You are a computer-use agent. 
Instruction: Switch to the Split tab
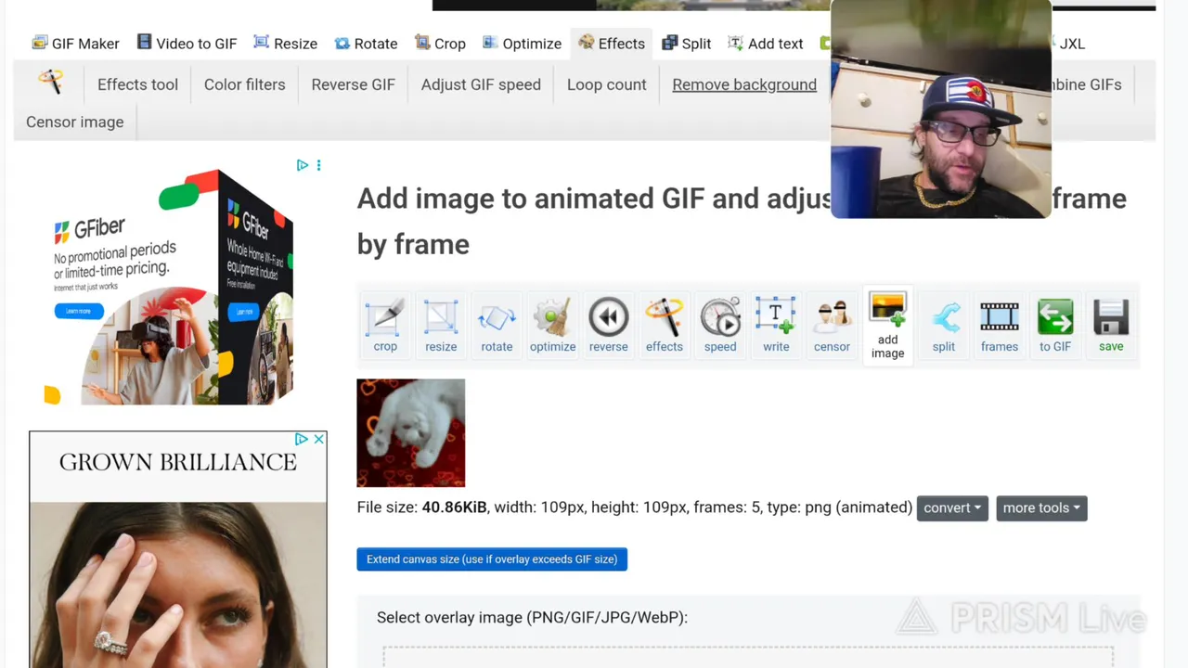[x=686, y=44]
